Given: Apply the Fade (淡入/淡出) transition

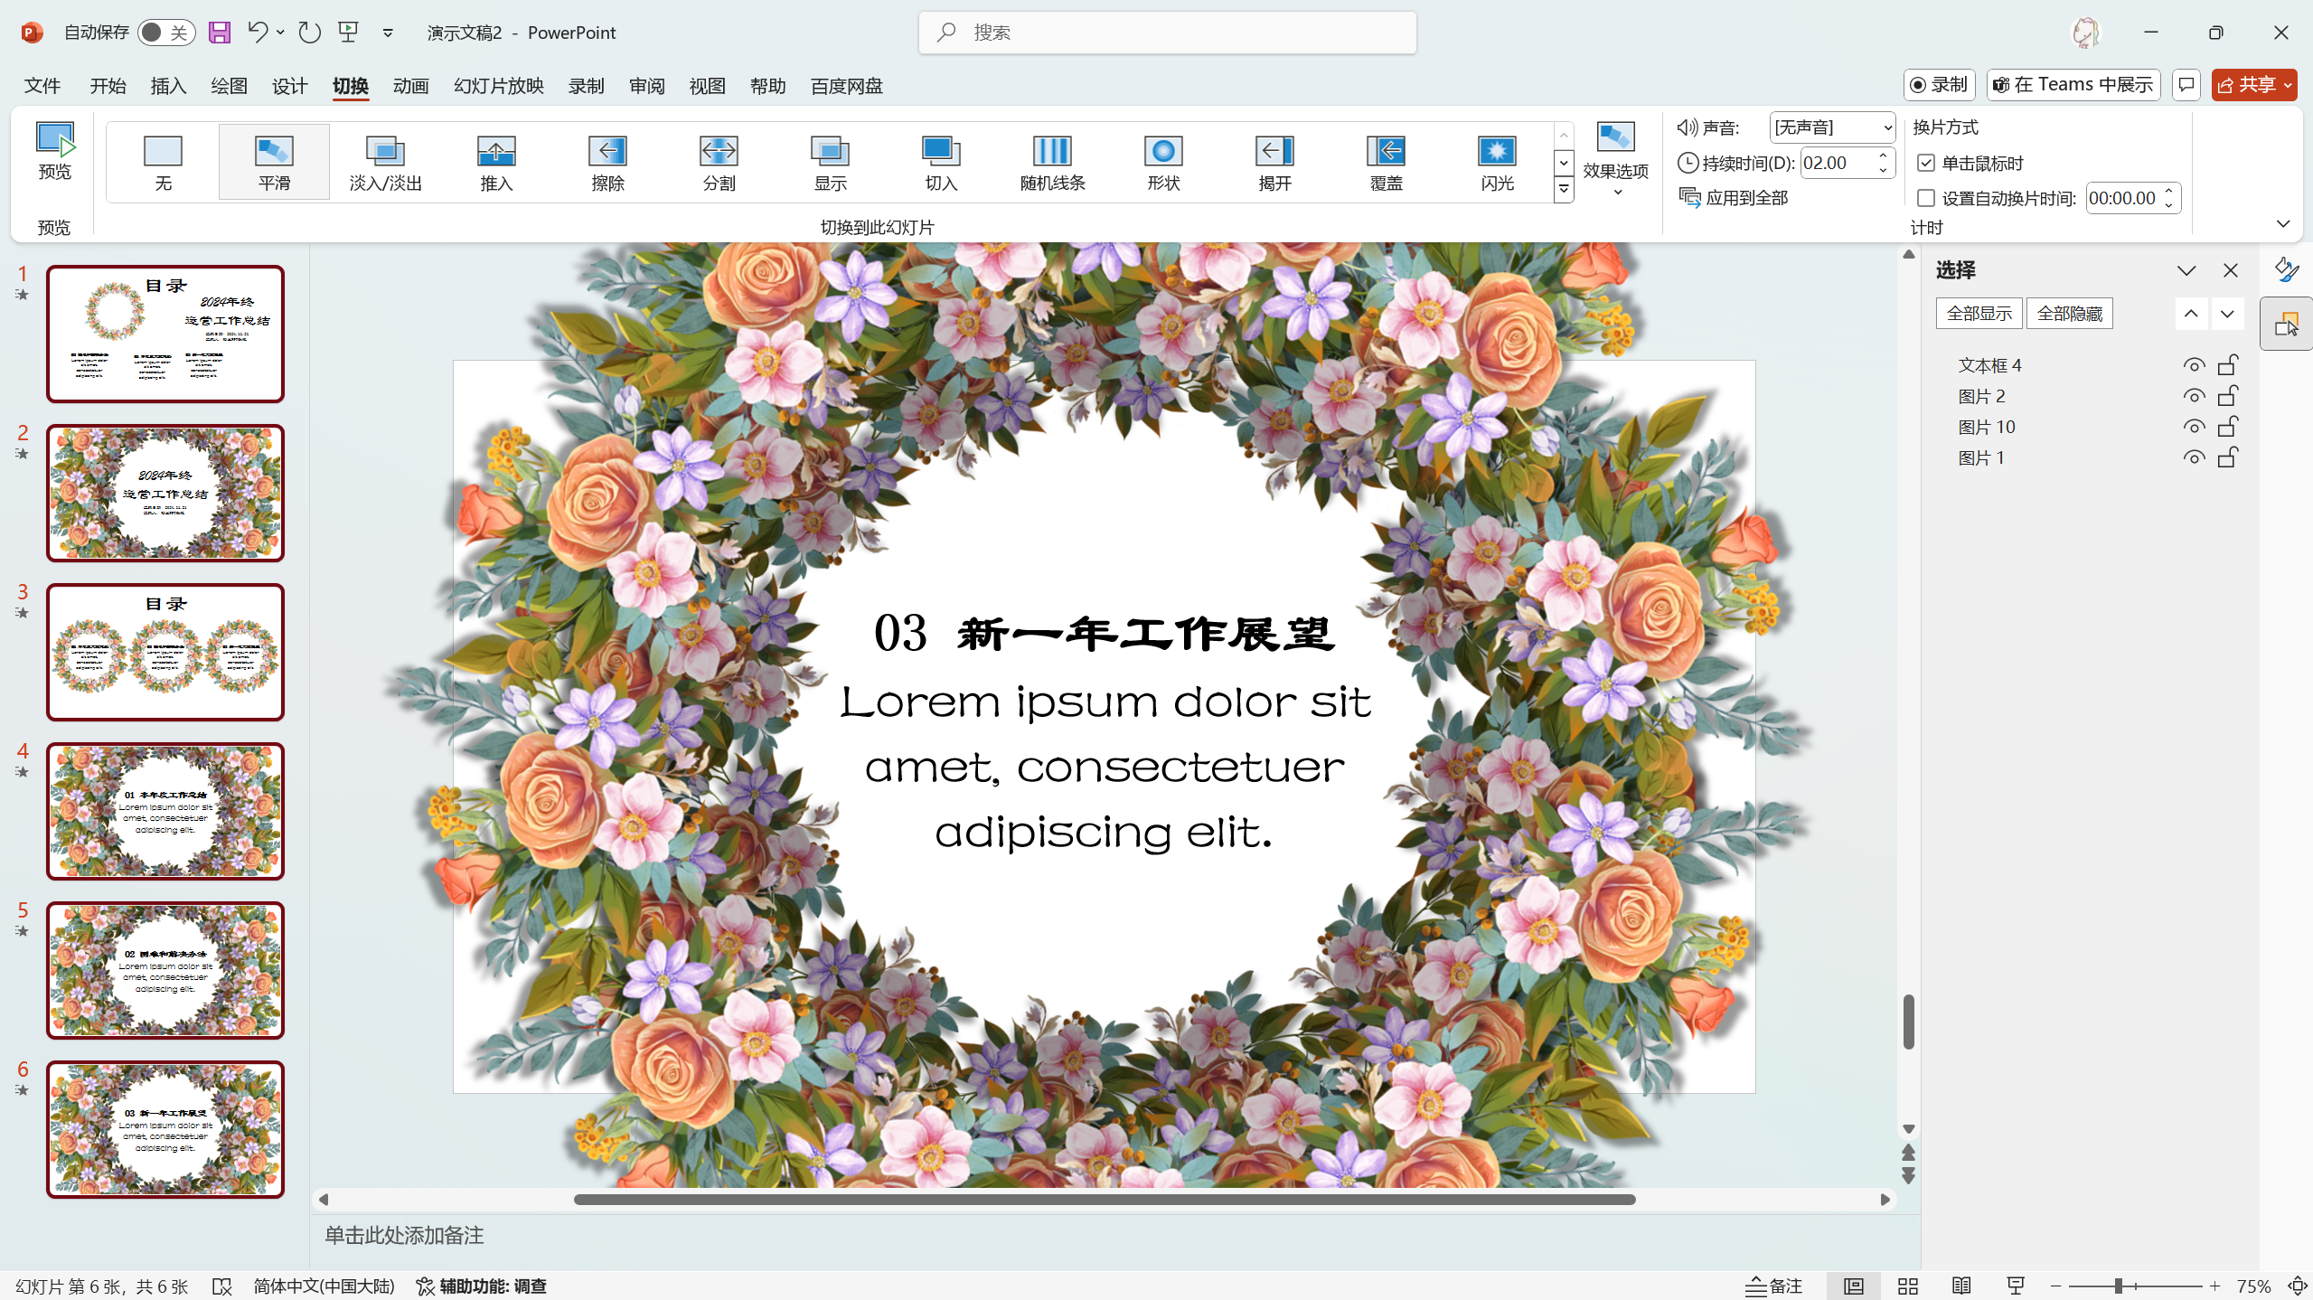Looking at the screenshot, I should pyautogui.click(x=386, y=163).
